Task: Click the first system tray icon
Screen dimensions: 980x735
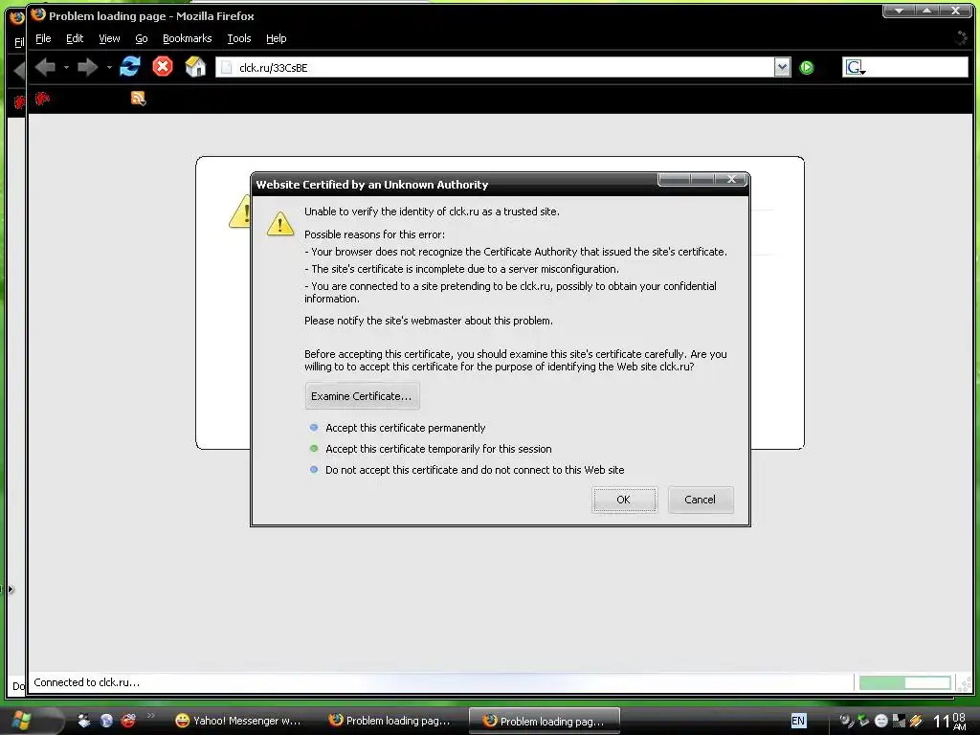Action: pos(846,721)
